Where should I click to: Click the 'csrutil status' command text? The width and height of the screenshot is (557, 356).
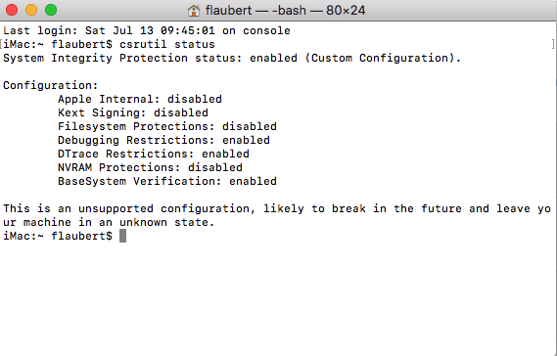coord(167,44)
